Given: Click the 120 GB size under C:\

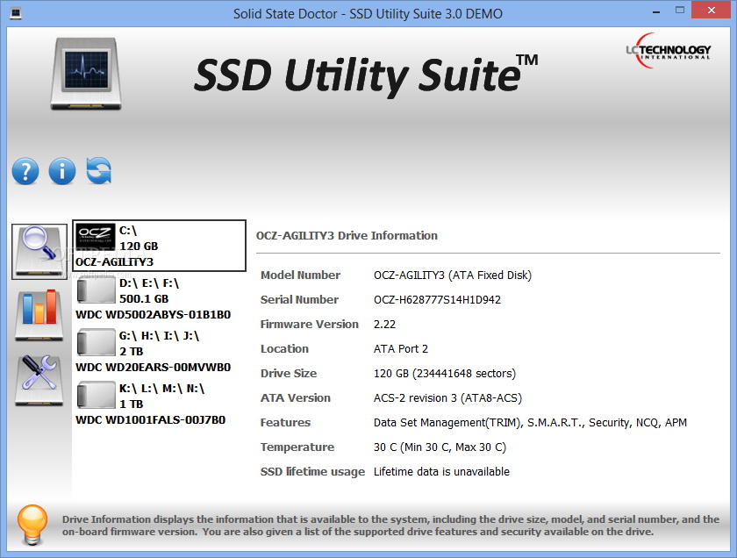Looking at the screenshot, I should tap(139, 247).
